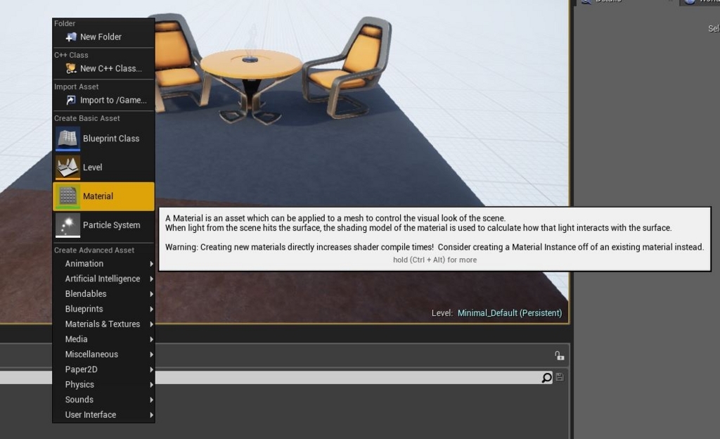Expand the Physics submenu
The height and width of the screenshot is (439, 720).
pyautogui.click(x=103, y=385)
